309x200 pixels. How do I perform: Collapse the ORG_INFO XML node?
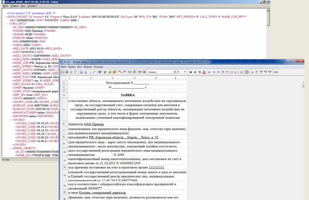click(x=8, y=24)
